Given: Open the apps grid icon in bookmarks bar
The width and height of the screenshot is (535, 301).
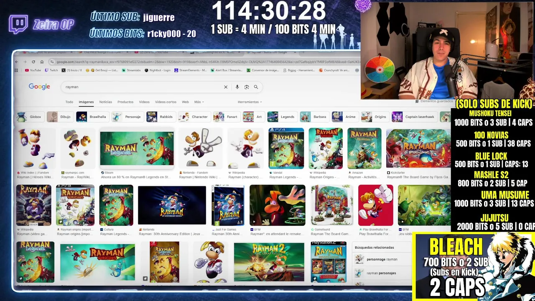Looking at the screenshot, I should point(16,70).
